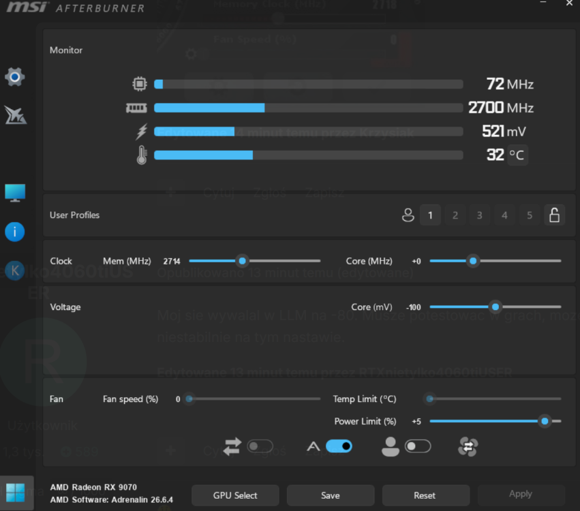The height and width of the screenshot is (511, 580).
Task: Click the K circle sidebar icon
Action: pyautogui.click(x=15, y=270)
